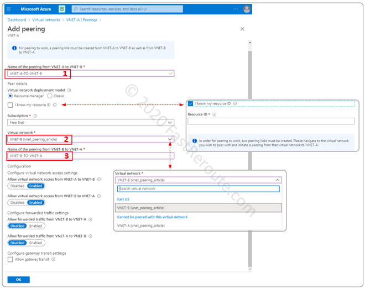Screen dimensions: 365x289
Task: Select Classic deployment model
Action: [x=50, y=96]
